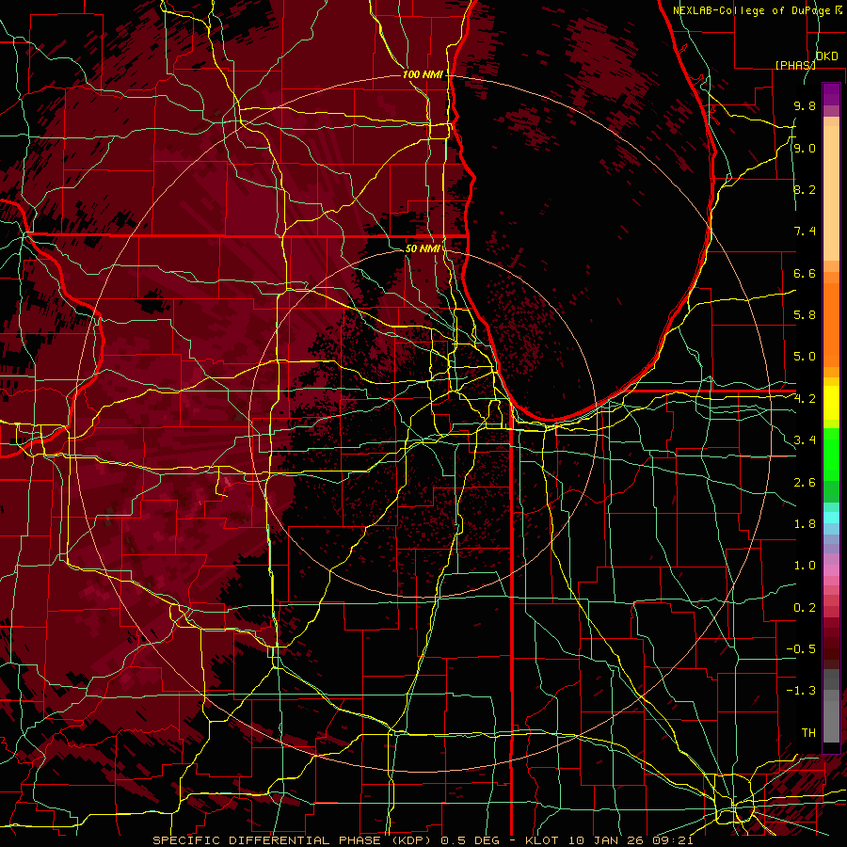Click the 5.8 scale value
The image size is (847, 847).
point(805,315)
